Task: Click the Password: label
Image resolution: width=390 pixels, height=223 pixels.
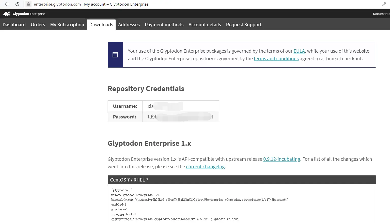Action: coord(124,117)
